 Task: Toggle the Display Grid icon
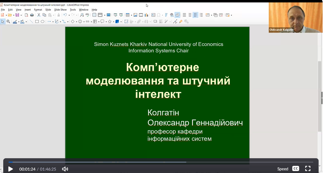[94, 15]
